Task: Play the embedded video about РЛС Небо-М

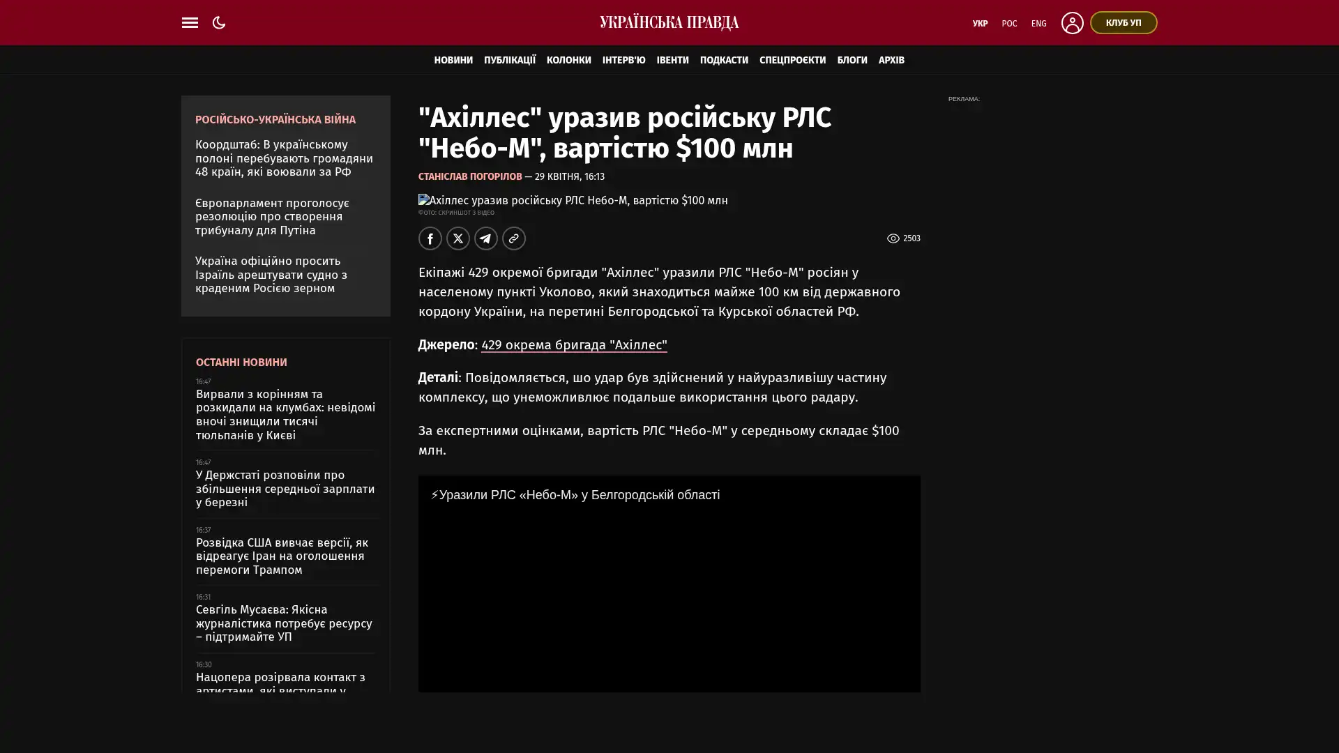Action: click(x=669, y=584)
